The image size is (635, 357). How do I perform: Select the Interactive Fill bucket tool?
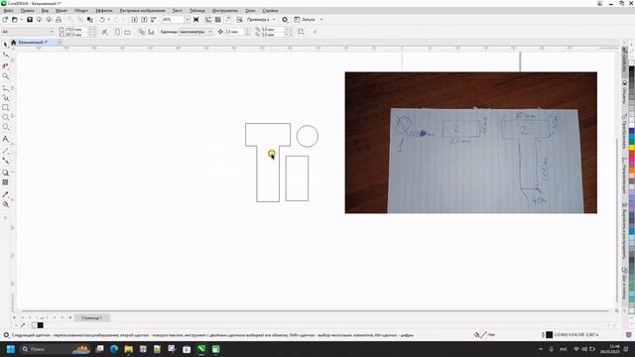[5, 204]
